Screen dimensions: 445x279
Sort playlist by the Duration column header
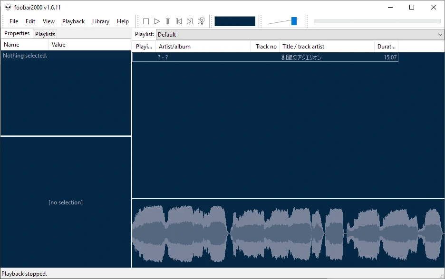386,46
